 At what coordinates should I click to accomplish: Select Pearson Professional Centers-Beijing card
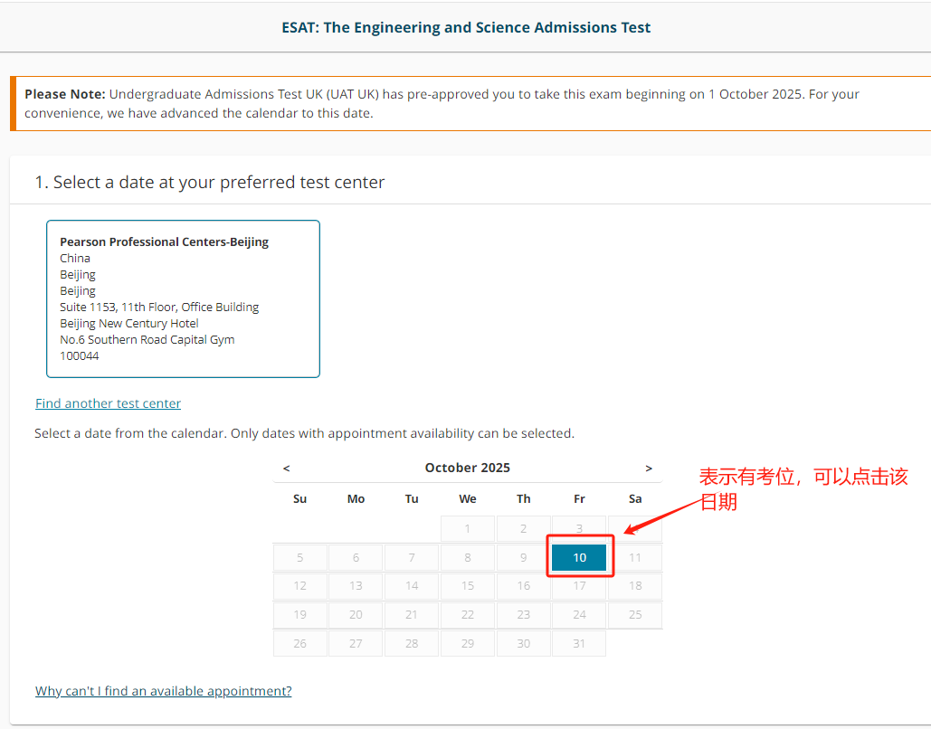(183, 298)
